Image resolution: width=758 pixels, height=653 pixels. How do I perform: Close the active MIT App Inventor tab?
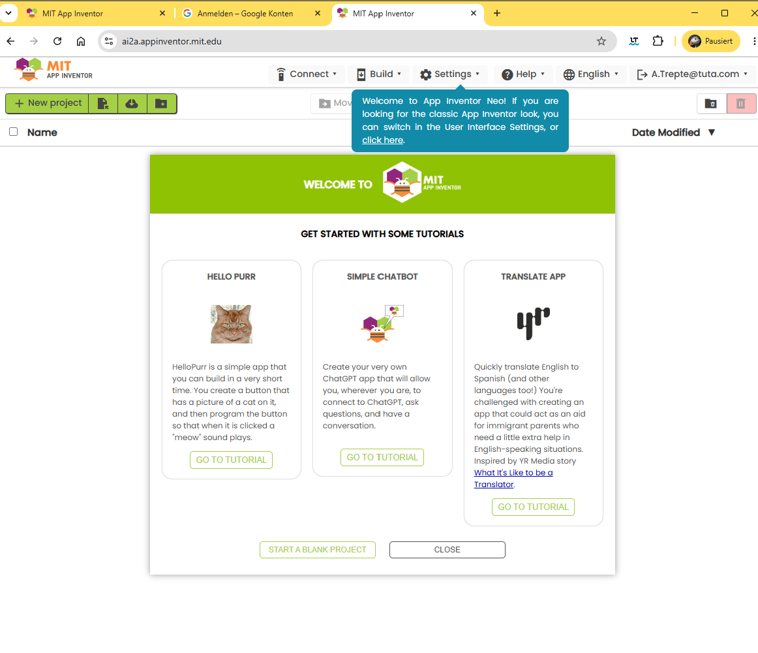(x=474, y=14)
